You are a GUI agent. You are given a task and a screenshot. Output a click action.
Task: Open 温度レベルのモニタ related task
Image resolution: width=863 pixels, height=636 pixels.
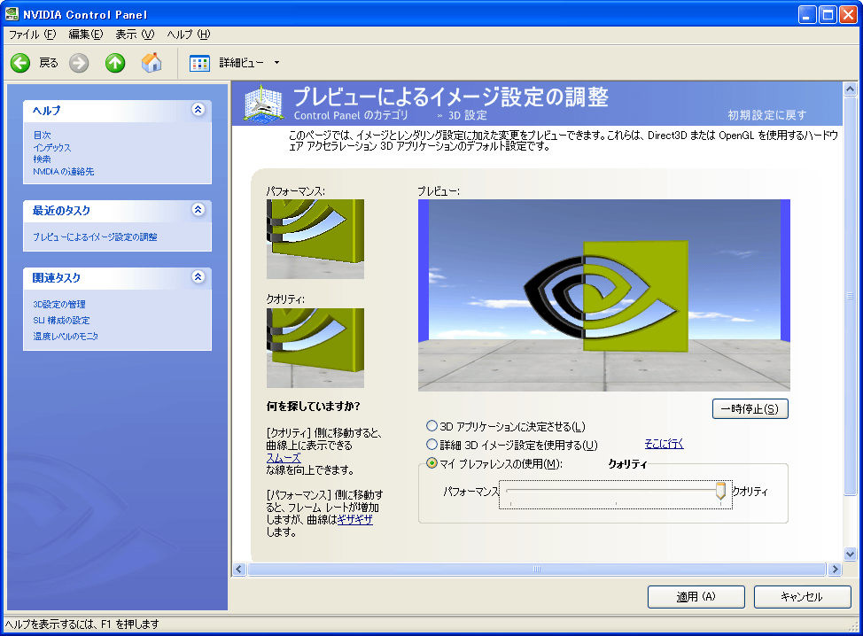[66, 336]
